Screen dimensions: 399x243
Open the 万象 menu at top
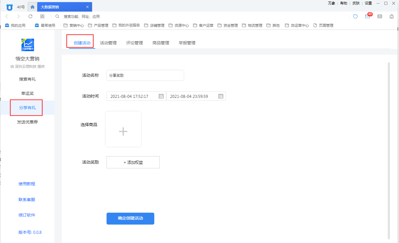(332, 3)
